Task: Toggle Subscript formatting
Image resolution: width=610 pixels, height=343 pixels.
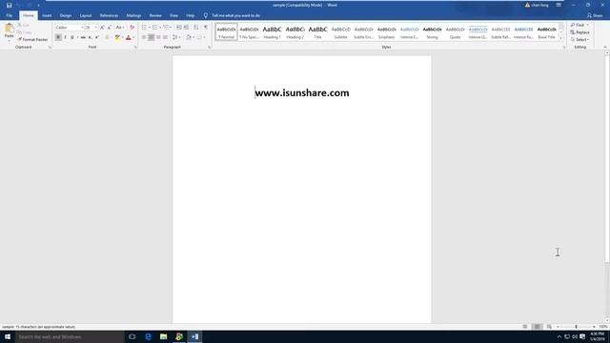Action: pos(90,37)
